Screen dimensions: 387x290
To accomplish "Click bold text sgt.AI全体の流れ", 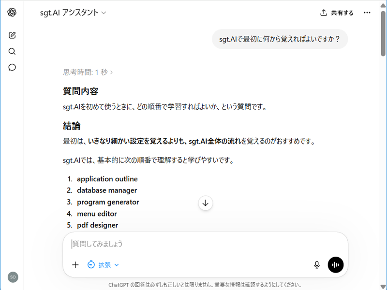I will 215,141.
